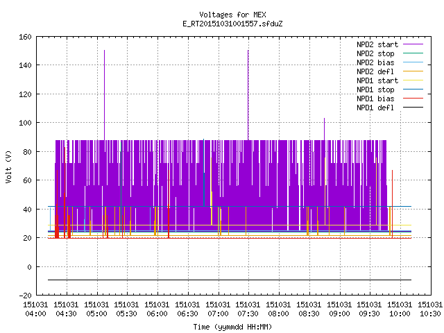444x333 pixels.
Task: Click the 'Volt (V)' y-axis label
Action: pyautogui.click(x=8, y=166)
